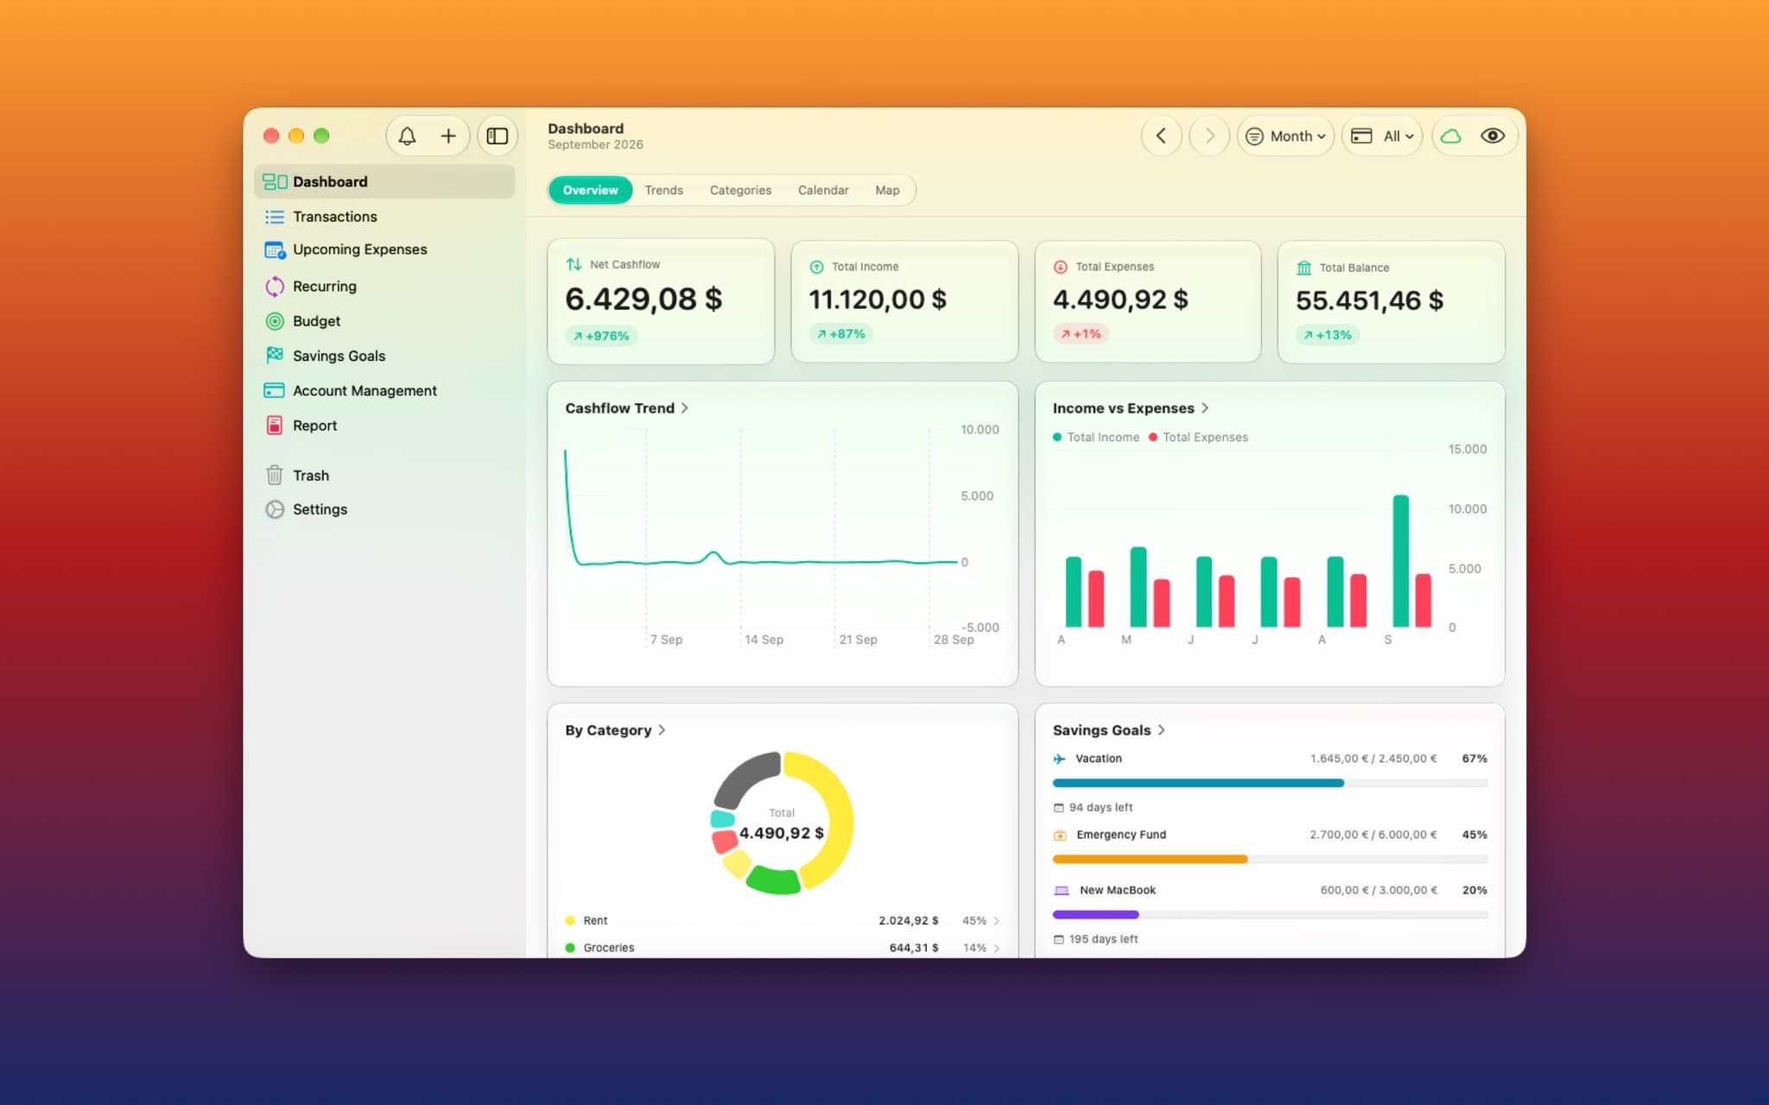Toggle amounts visibility eye icon

tap(1493, 136)
